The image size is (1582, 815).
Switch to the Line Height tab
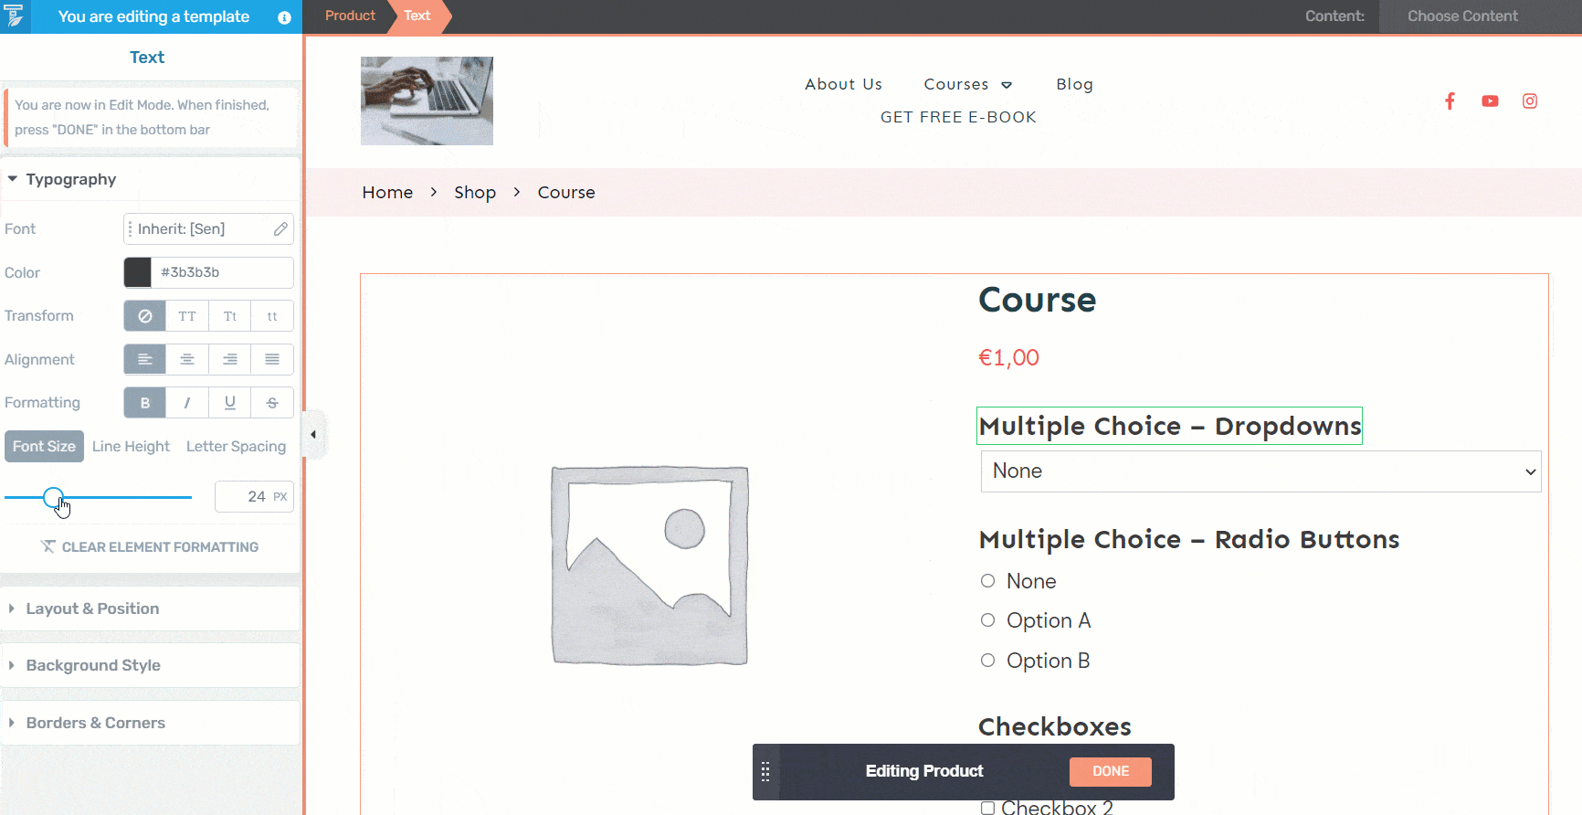131,447
